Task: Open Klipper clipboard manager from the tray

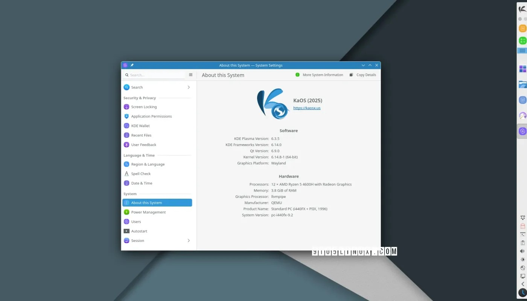Action: [x=522, y=243]
